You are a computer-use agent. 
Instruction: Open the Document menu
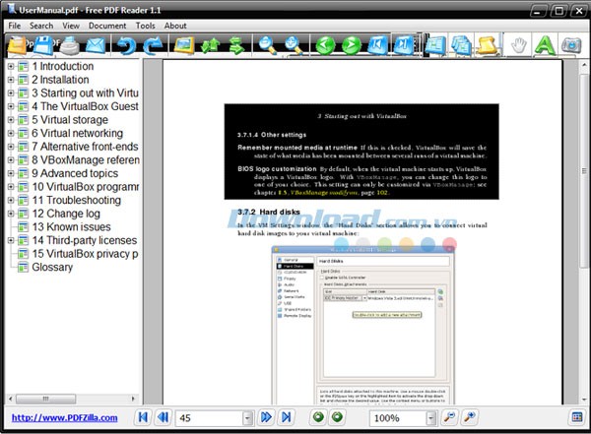[107, 26]
